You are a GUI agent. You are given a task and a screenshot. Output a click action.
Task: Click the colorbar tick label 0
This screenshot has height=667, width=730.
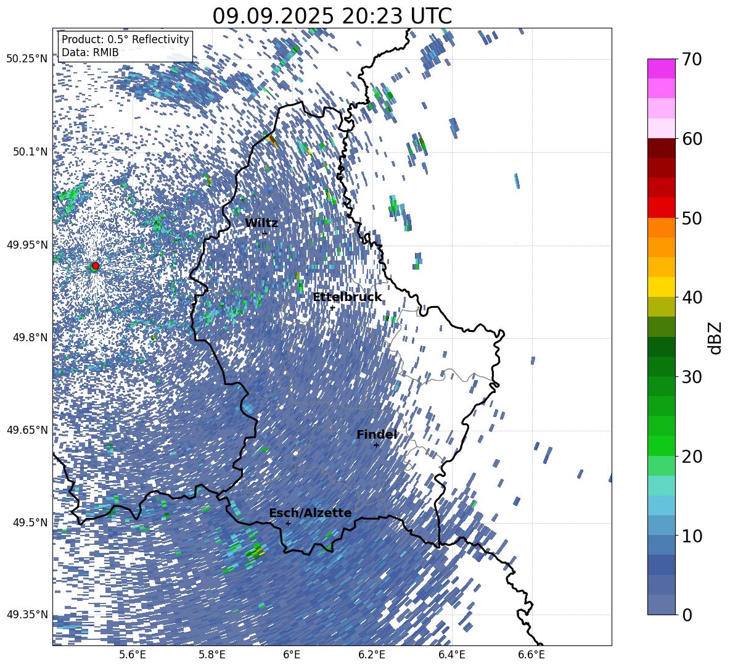(687, 615)
